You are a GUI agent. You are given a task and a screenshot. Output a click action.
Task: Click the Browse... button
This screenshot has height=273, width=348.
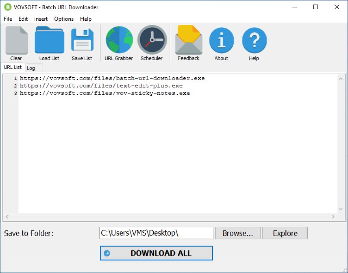point(238,233)
